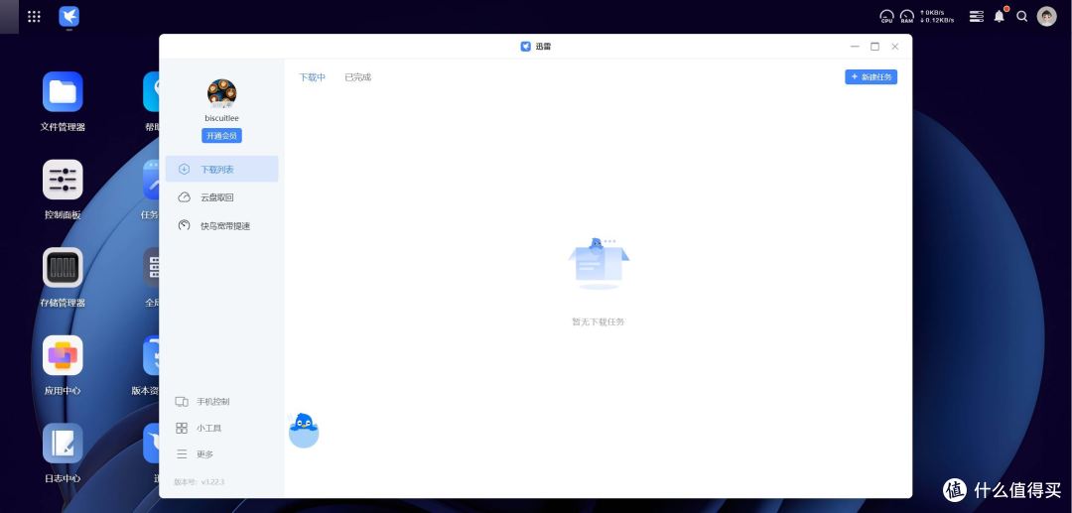1072x513 pixels.
Task: Click the more hamburger lines icon
Action: coord(182,454)
